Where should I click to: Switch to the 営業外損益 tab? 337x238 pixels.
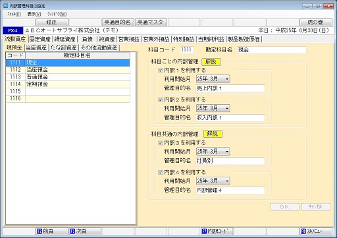point(156,39)
